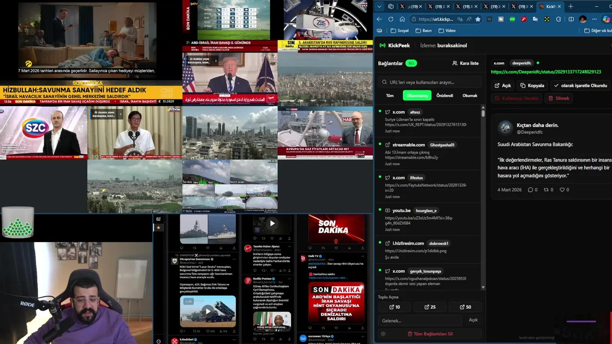Open the add column icon in deck sidebar

(x=158, y=219)
